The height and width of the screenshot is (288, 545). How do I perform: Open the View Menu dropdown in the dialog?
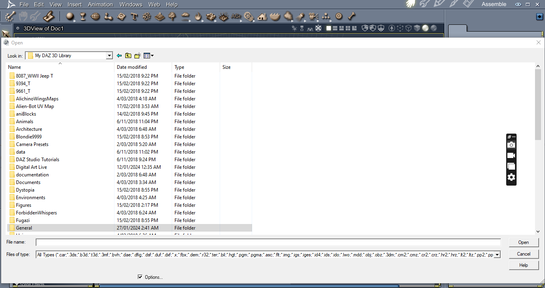pyautogui.click(x=149, y=56)
